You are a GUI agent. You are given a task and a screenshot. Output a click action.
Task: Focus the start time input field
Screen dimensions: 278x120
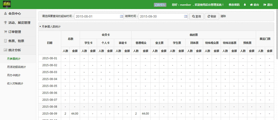(x=97, y=16)
